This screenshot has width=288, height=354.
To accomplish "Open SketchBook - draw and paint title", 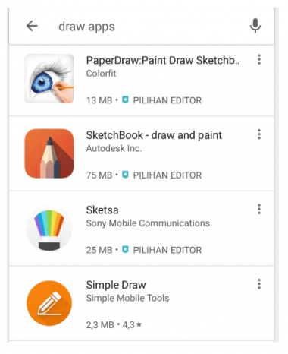I will point(154,135).
